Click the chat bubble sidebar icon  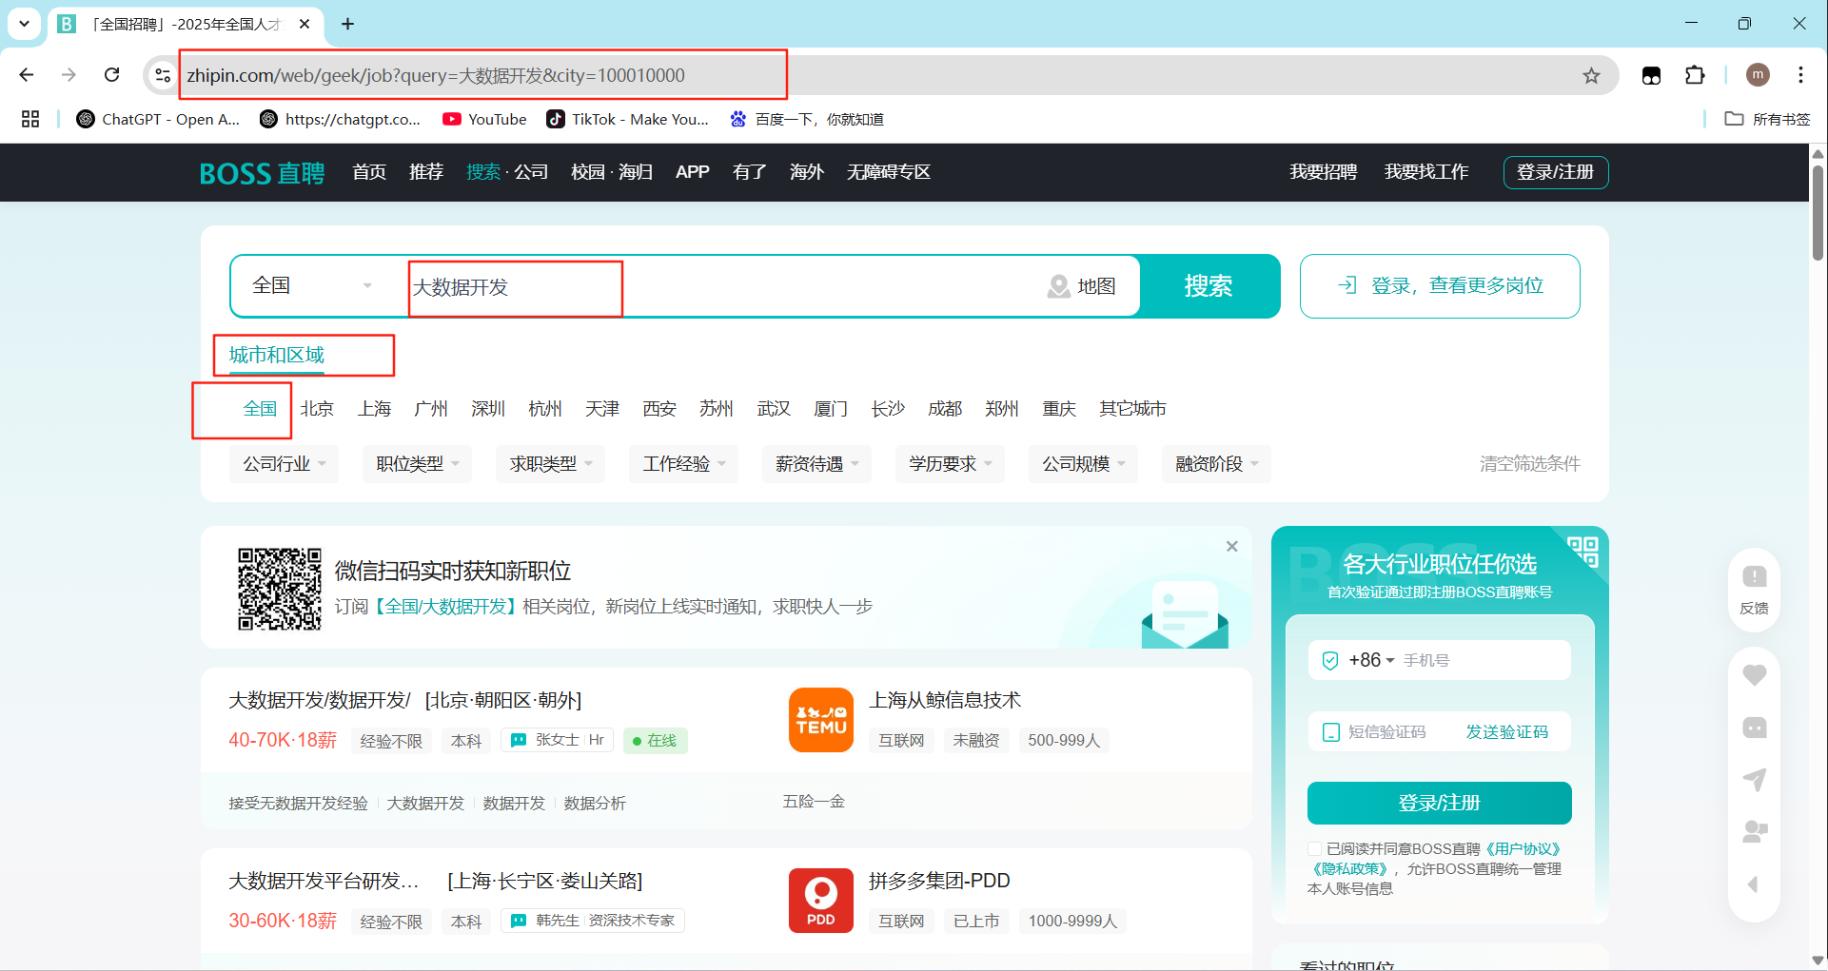point(1755,728)
